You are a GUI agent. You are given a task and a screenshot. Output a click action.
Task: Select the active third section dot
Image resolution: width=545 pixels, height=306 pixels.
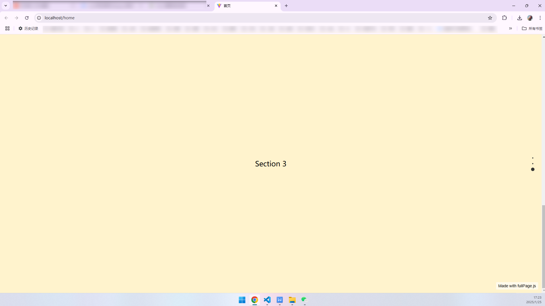coord(533,169)
